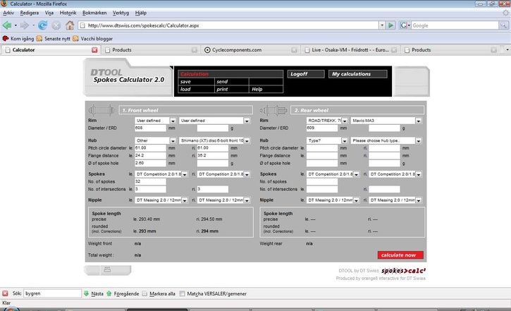Click rear No. of spokes input field
The height and width of the screenshot is (311, 511).
click(x=322, y=181)
